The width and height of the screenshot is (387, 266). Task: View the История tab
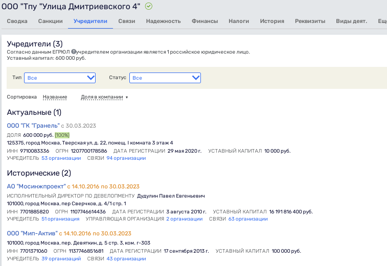[272, 21]
